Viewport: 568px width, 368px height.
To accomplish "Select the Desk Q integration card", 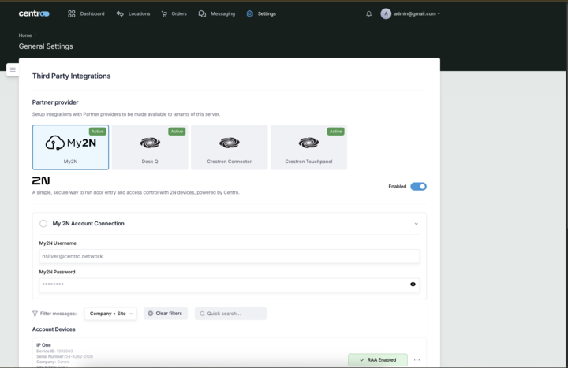I will (150, 147).
